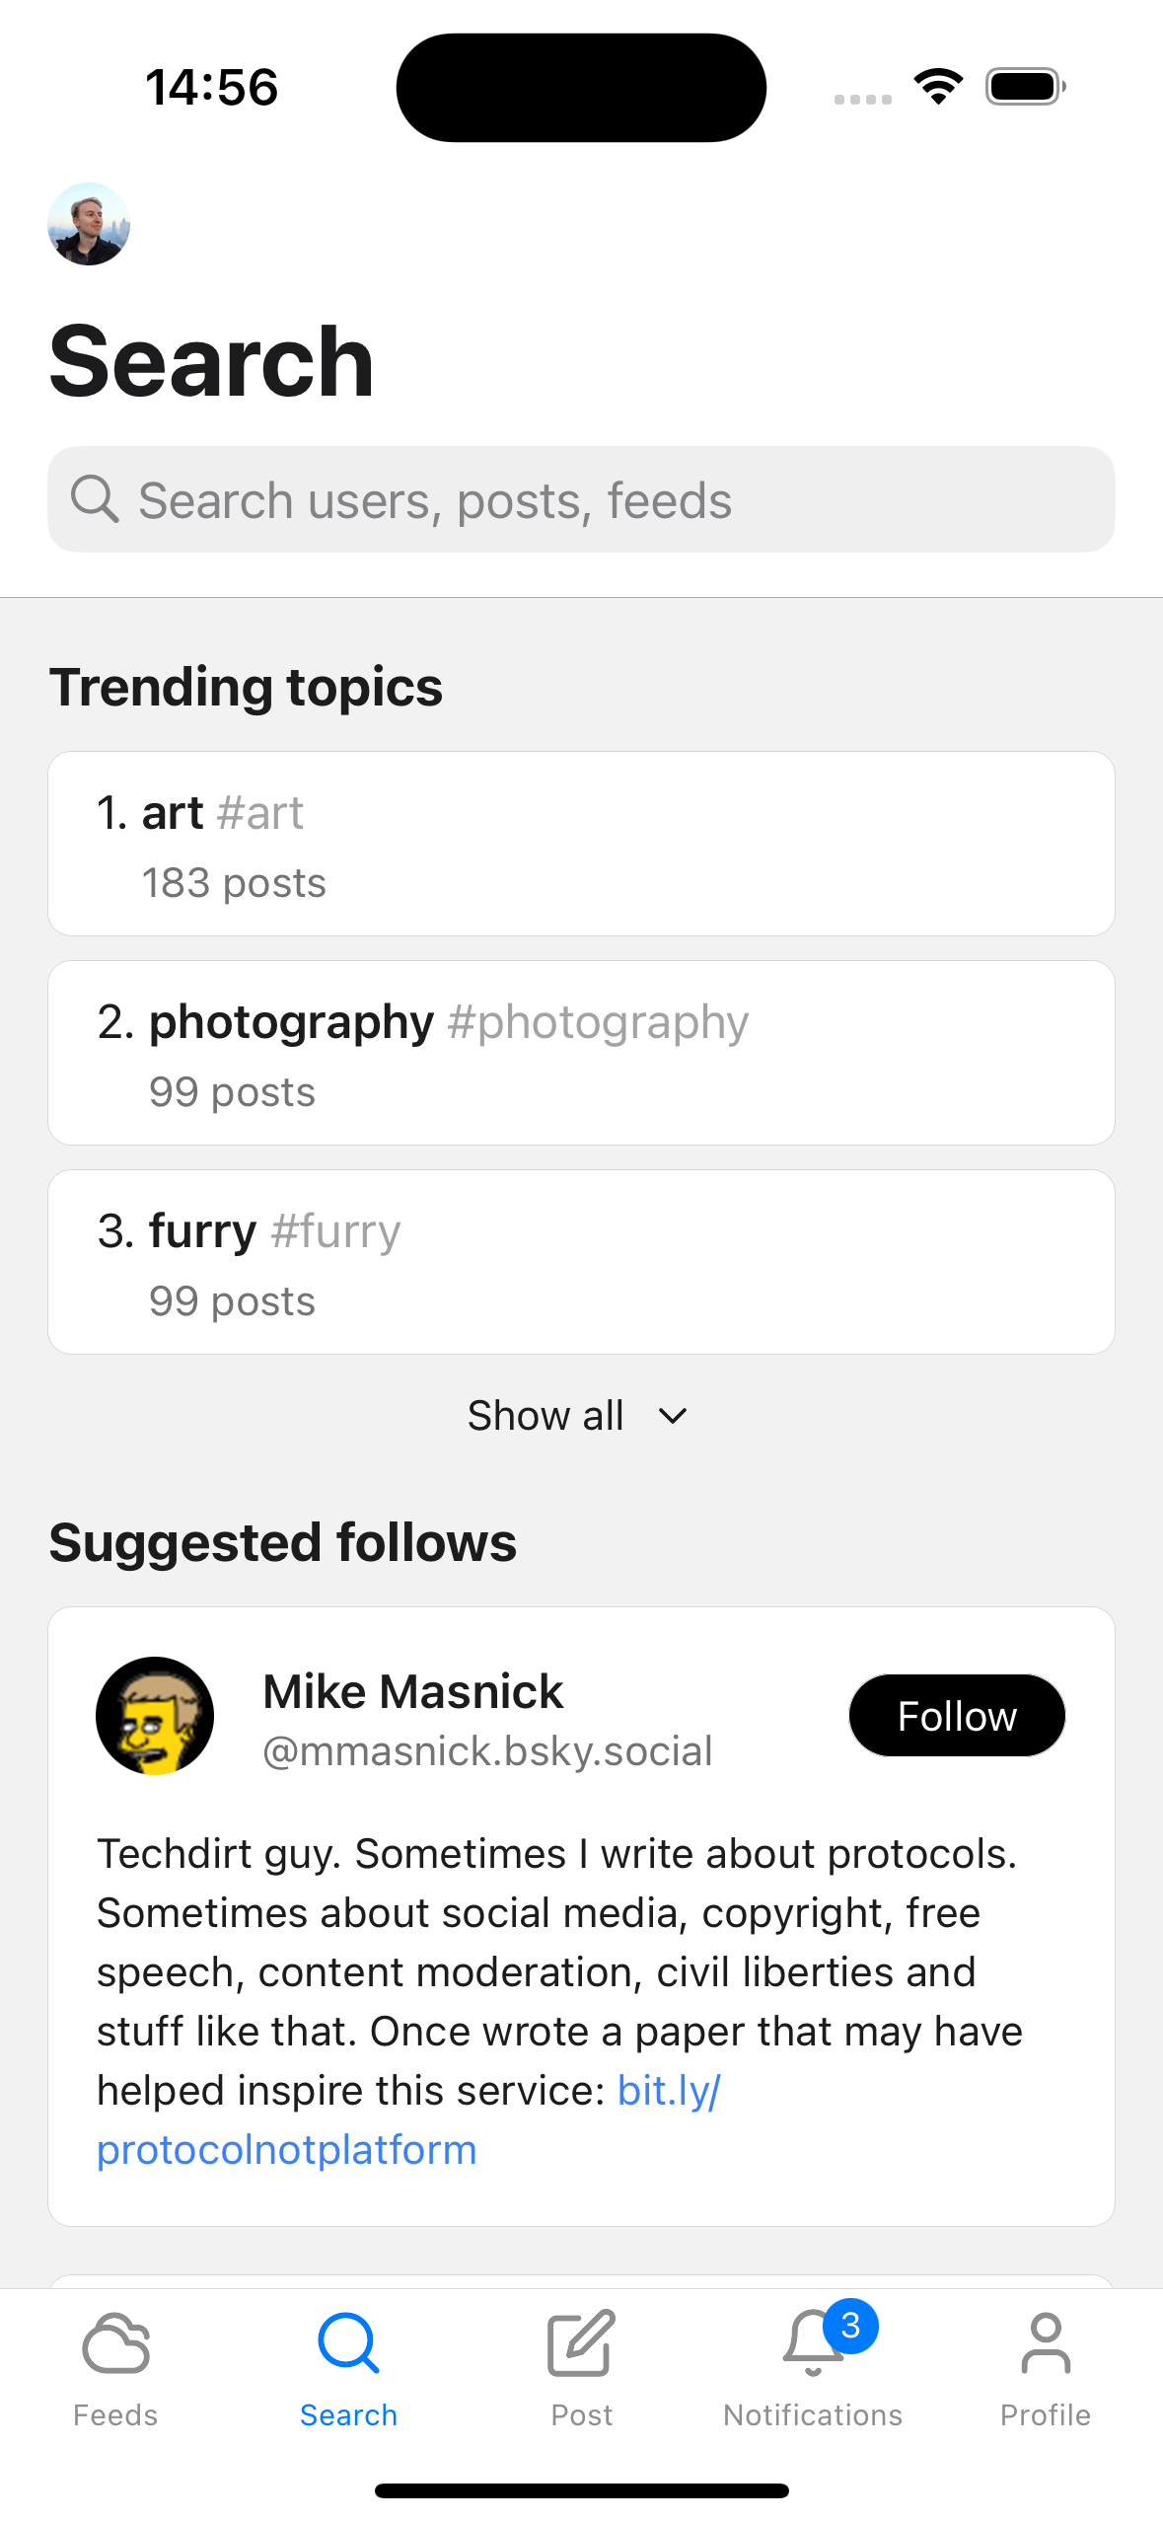
Task: Tap the magnifier icon in search field
Action: [x=95, y=499]
